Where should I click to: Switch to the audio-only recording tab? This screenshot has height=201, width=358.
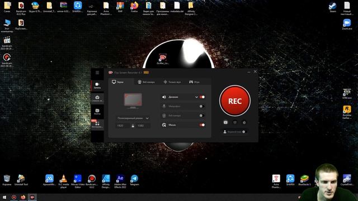pyautogui.click(x=172, y=82)
